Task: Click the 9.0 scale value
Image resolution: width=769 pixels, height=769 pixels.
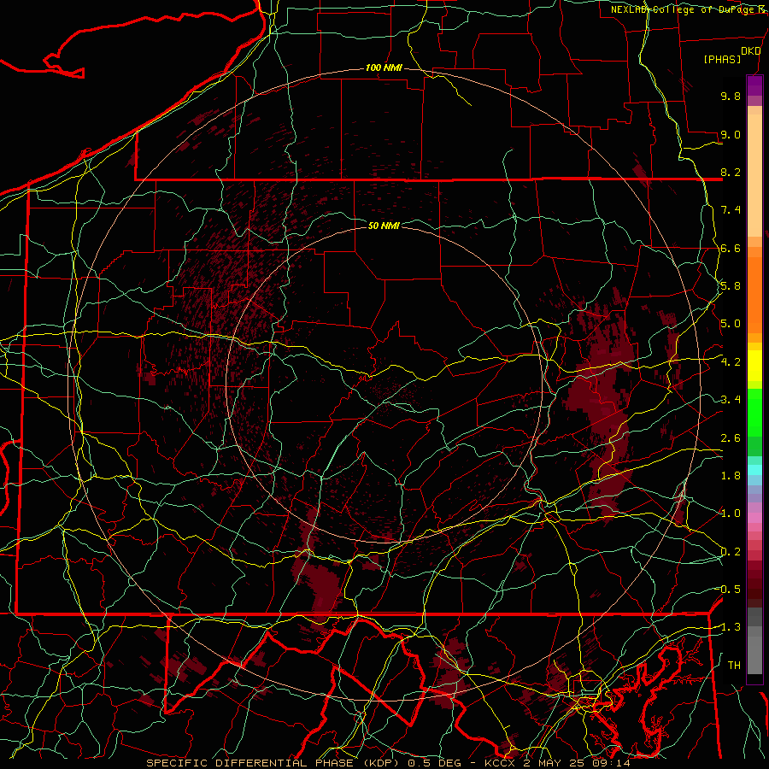Action: [731, 134]
